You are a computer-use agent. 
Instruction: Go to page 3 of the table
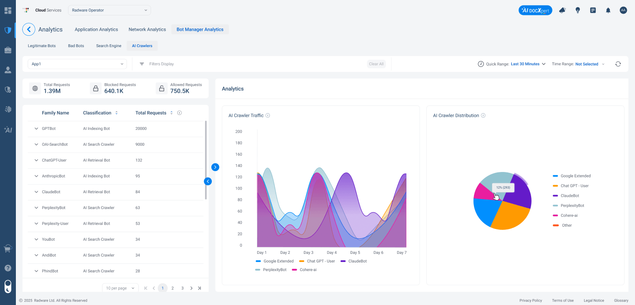[x=182, y=288]
